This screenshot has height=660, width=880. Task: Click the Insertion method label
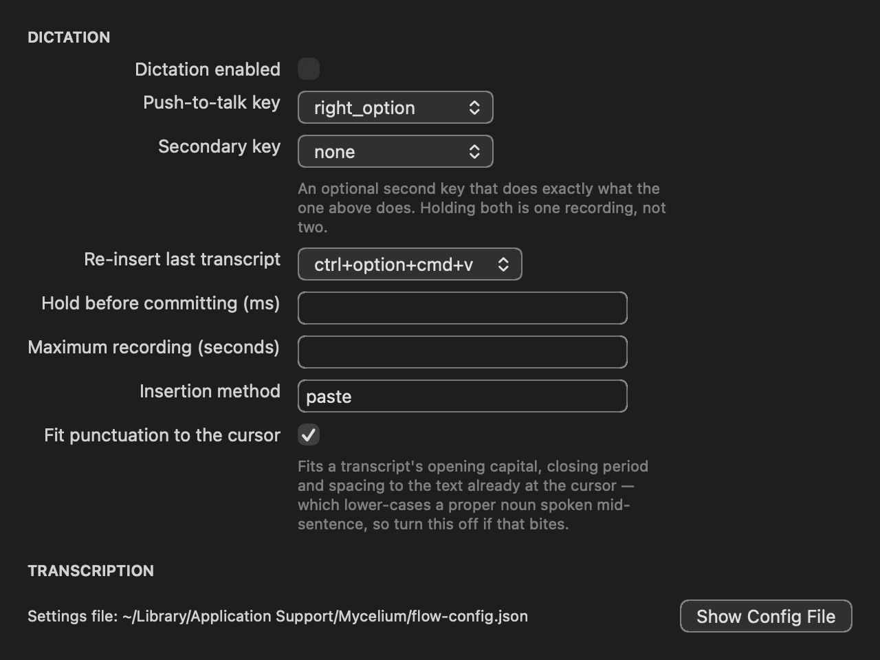pos(210,391)
